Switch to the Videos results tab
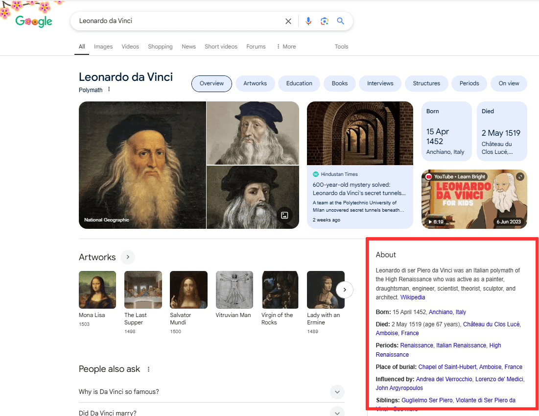 (130, 47)
